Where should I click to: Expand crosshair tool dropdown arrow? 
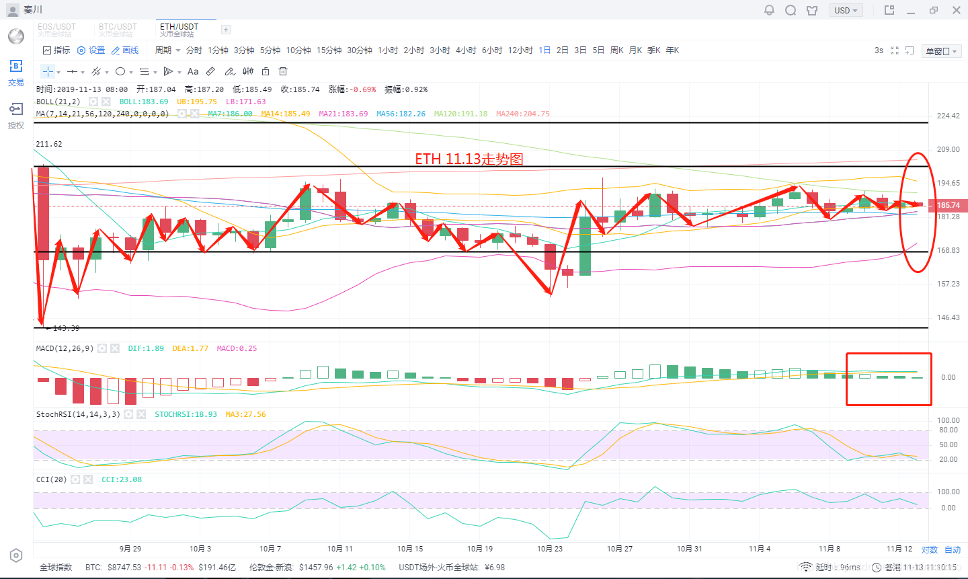[58, 72]
